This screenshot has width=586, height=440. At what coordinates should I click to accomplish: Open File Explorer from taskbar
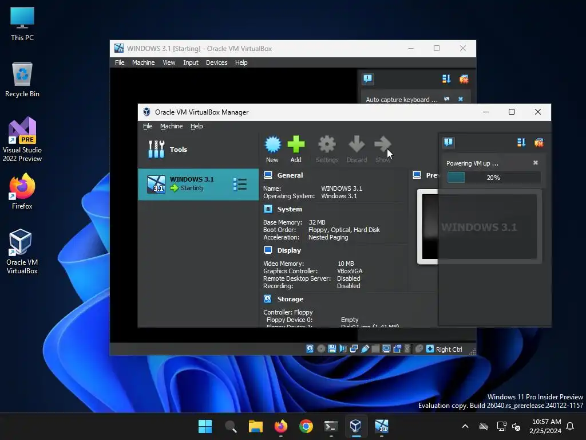click(256, 426)
